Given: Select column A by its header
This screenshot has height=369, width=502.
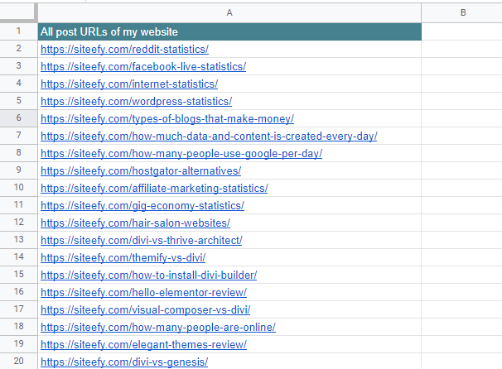Looking at the screenshot, I should (x=229, y=12).
